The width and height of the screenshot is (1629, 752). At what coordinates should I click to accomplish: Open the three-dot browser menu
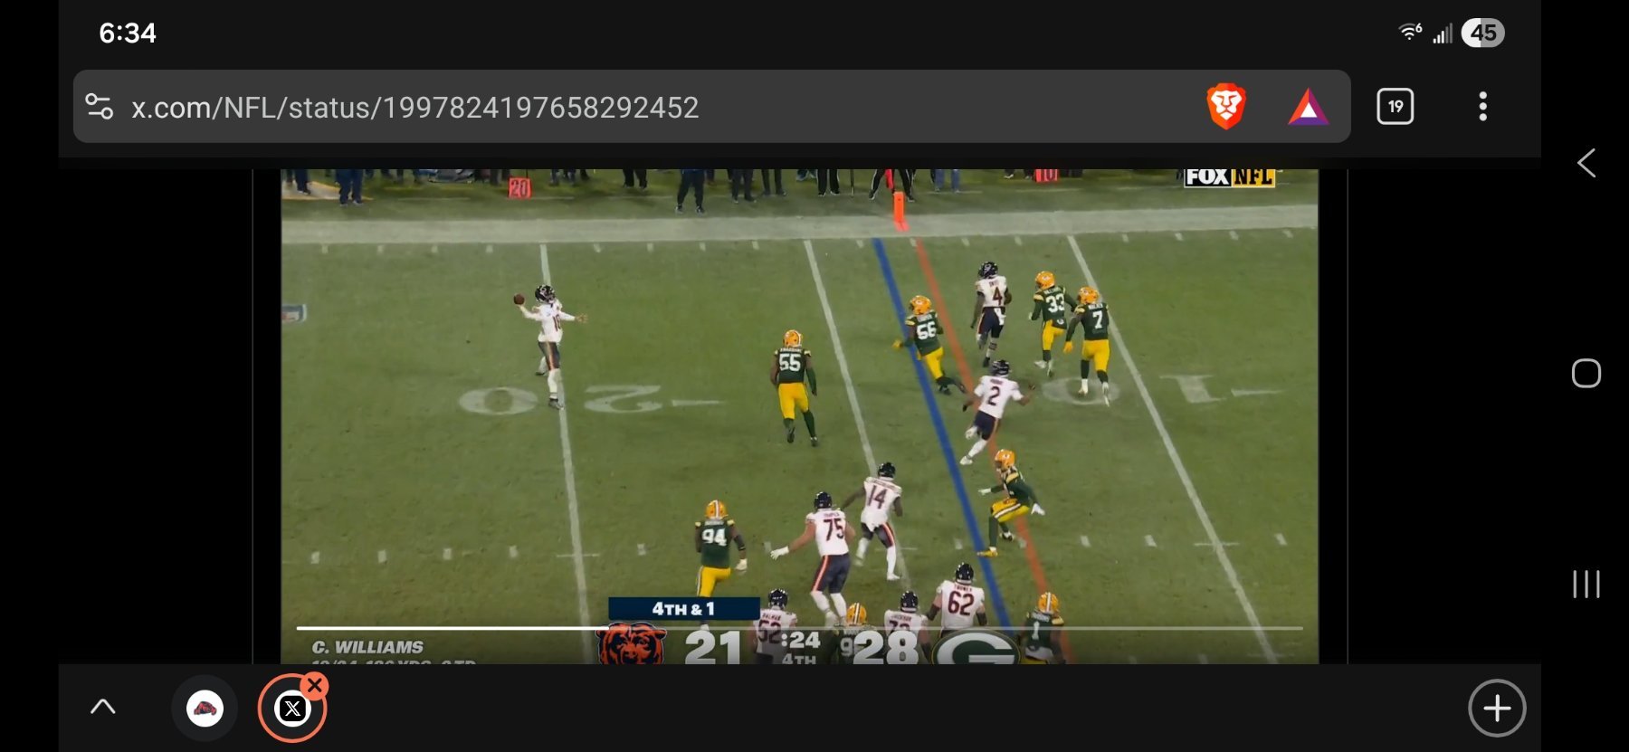pos(1481,107)
